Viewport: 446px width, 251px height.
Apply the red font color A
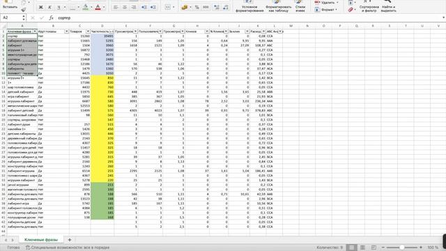coord(98,7)
